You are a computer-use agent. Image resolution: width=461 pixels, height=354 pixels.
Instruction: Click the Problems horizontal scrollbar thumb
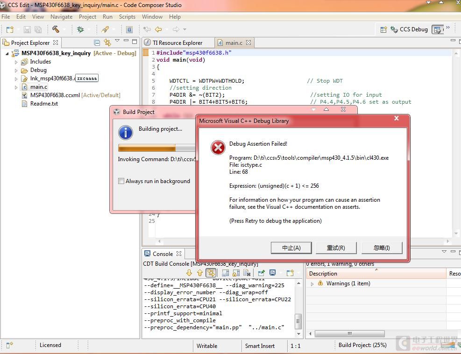click(349, 334)
